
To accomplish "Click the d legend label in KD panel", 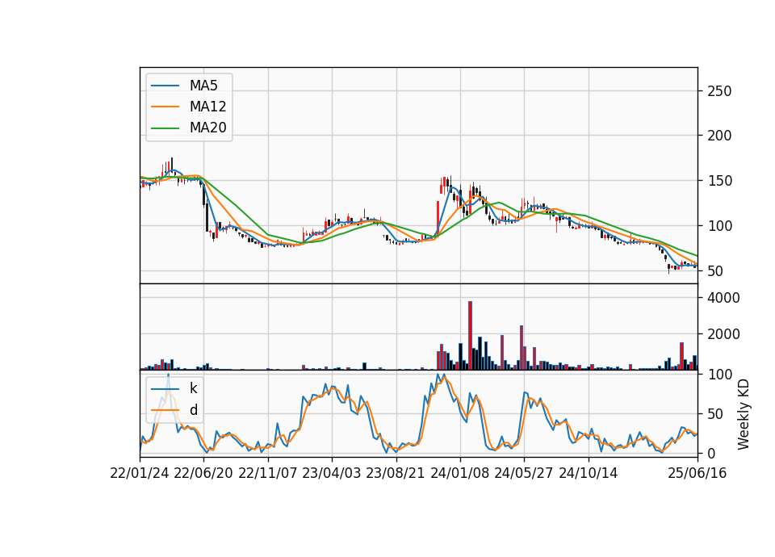I will click(193, 410).
